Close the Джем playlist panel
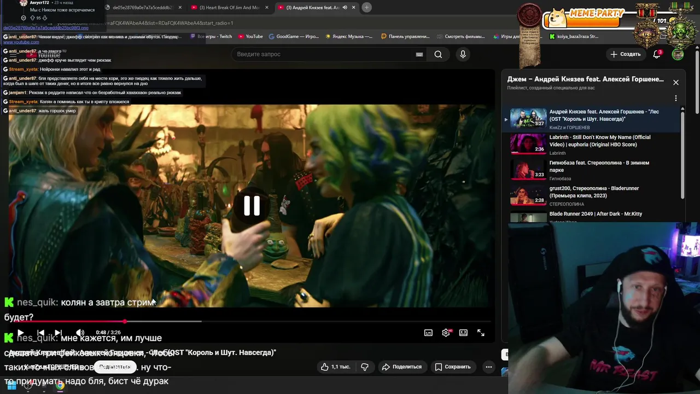This screenshot has width=700, height=394. 676,83
